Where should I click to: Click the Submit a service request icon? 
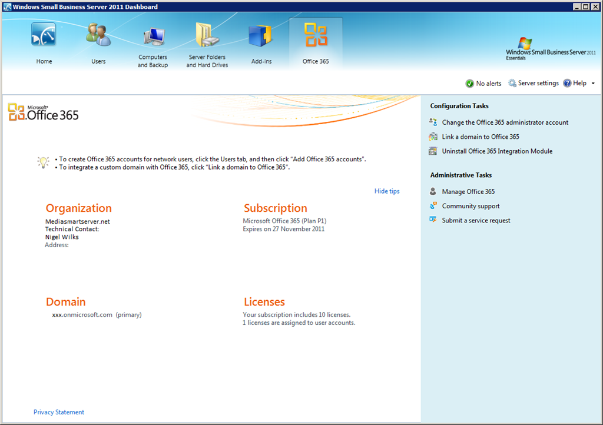coord(433,220)
